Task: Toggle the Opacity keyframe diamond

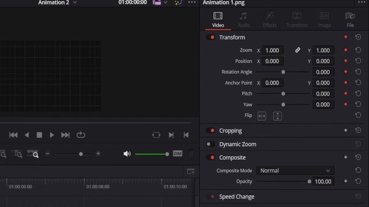Action: (x=346, y=181)
